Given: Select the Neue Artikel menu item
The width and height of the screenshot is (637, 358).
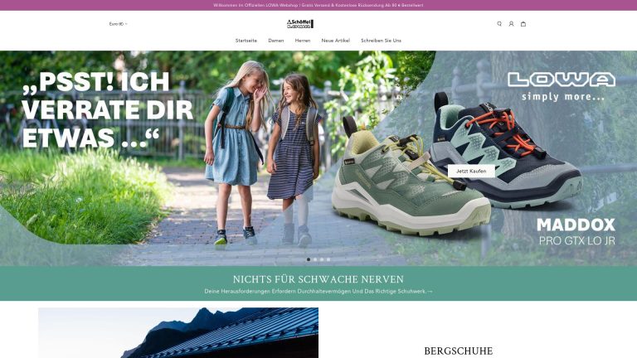Looking at the screenshot, I should [336, 41].
